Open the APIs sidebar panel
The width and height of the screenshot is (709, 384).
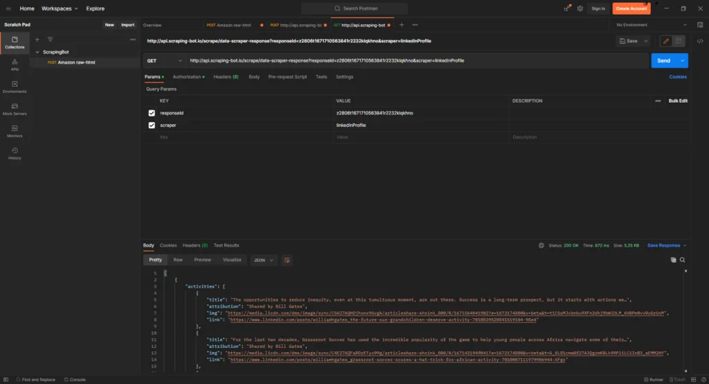point(15,66)
